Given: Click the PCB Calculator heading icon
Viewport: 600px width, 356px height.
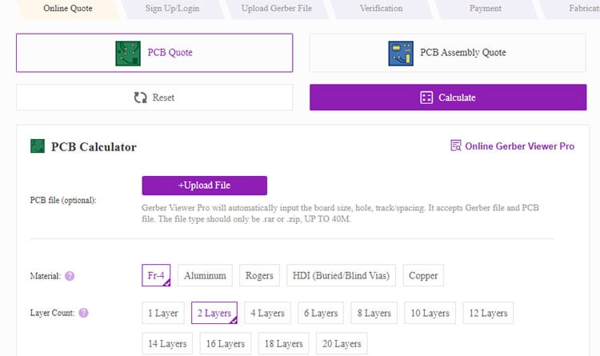Looking at the screenshot, I should 38,146.
